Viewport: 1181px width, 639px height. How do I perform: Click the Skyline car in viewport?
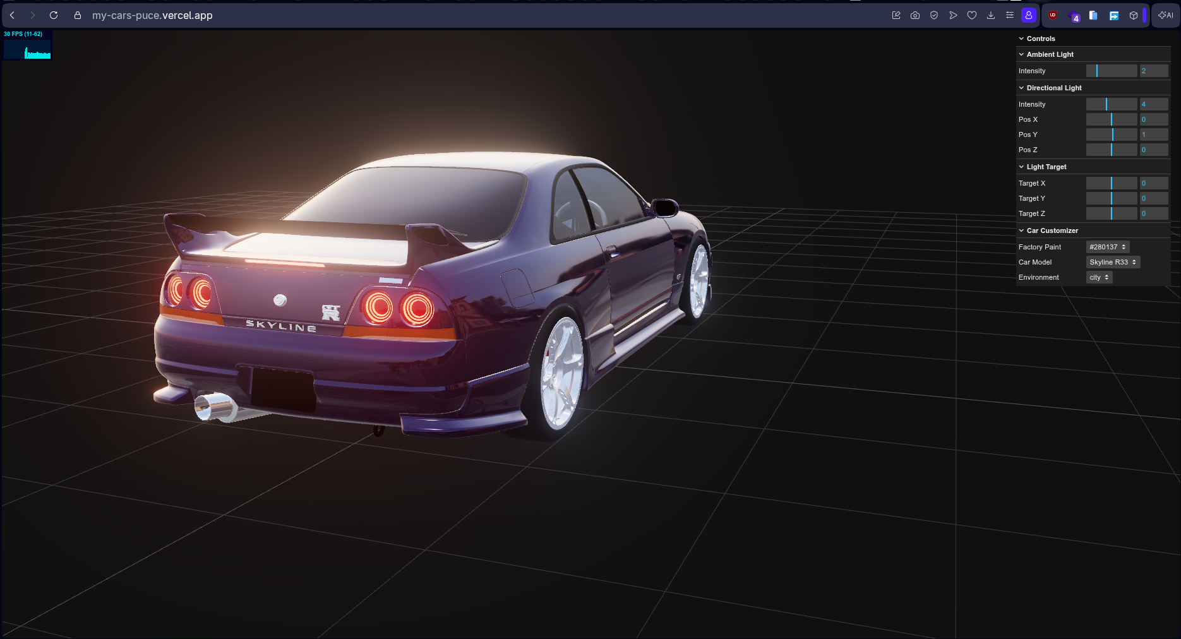[x=433, y=296]
